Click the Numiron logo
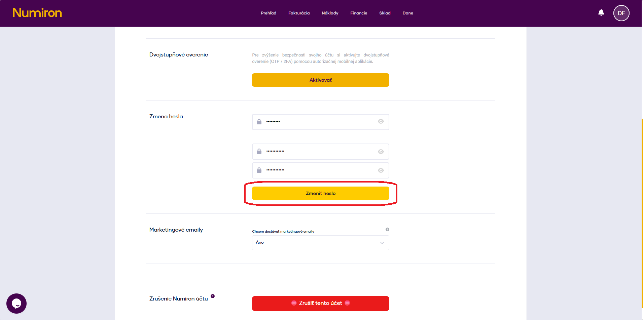Viewport: 643px width, 320px height. pyautogui.click(x=37, y=13)
